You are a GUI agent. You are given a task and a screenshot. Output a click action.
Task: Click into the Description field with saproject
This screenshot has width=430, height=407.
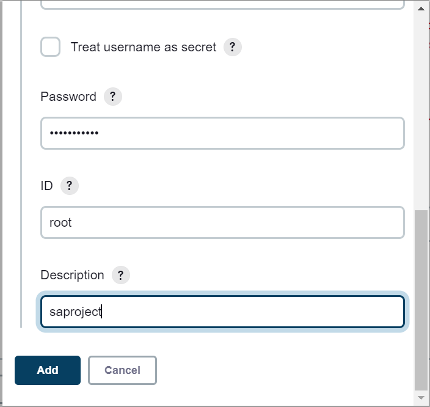[x=222, y=312]
